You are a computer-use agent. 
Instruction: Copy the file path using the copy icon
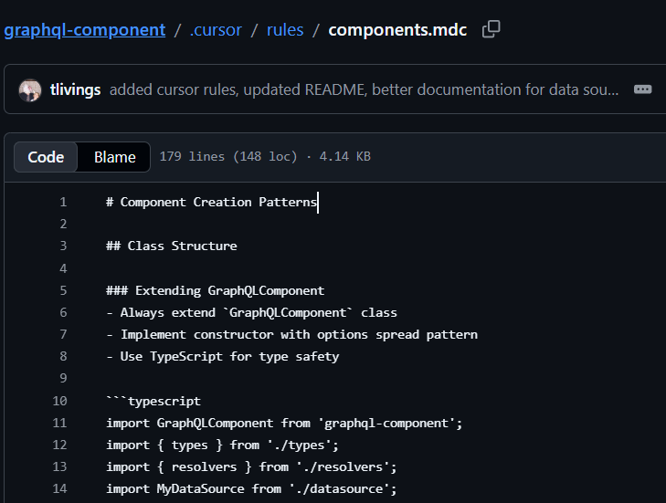point(491,29)
